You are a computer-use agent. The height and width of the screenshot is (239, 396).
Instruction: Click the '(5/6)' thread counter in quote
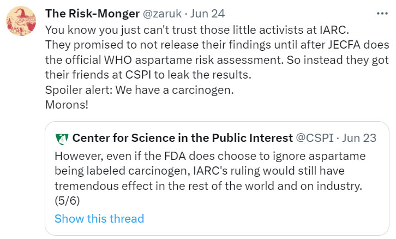point(66,202)
